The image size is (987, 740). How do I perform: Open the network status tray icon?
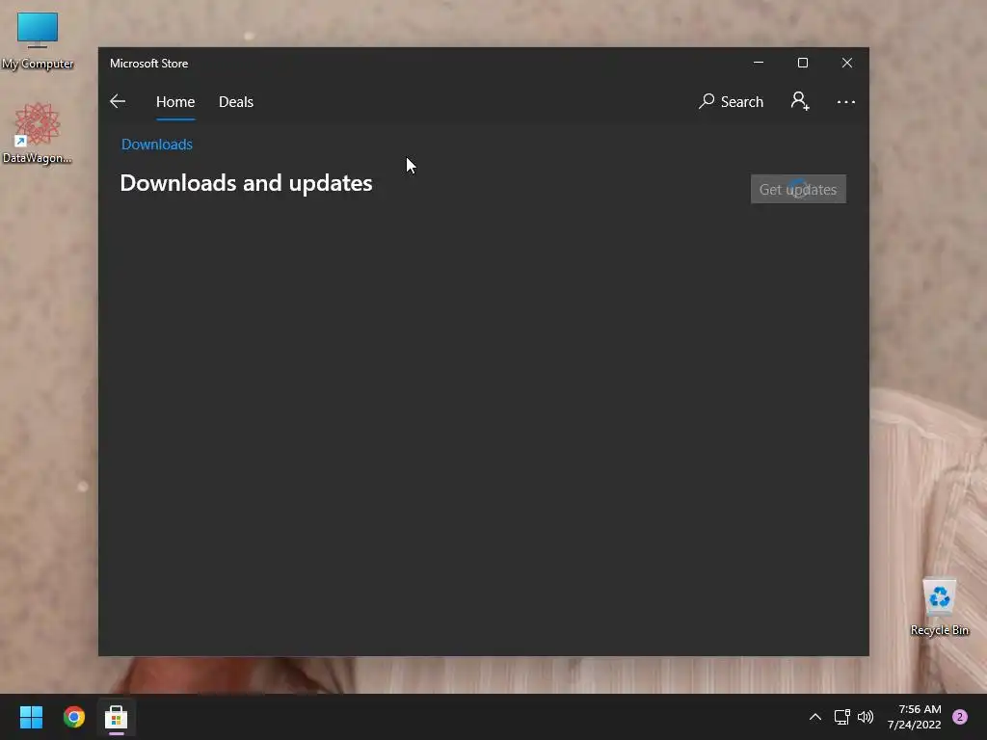[841, 717]
